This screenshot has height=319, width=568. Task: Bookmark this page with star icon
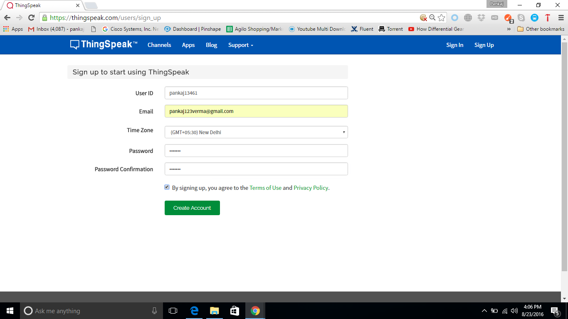coord(442,17)
